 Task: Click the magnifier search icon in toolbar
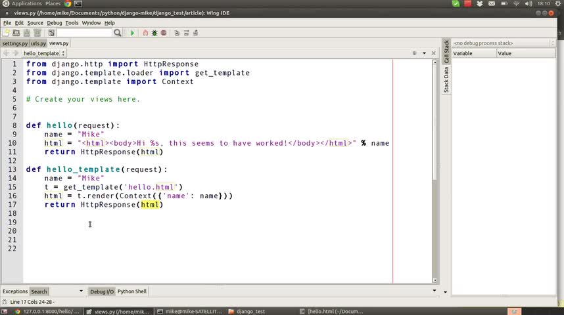(x=117, y=33)
